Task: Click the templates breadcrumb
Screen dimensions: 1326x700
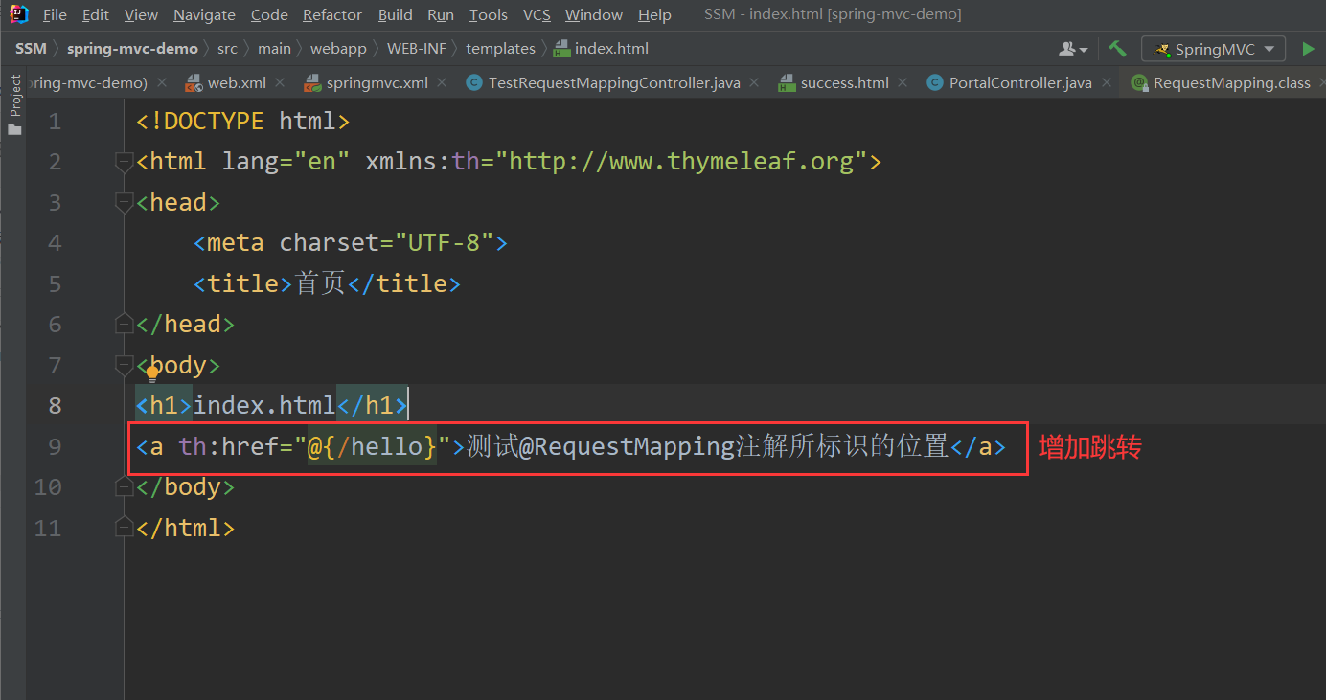Action: click(500, 49)
